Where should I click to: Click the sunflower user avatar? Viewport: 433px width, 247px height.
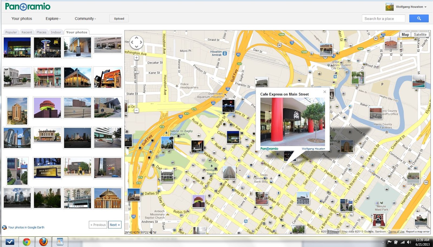[x=389, y=7]
